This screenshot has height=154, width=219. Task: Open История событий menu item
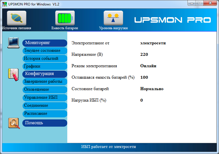pyautogui.click(x=45, y=58)
